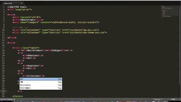Screen dimensions: 181x102
Task: Click the td A line
Action: pos(29,58)
